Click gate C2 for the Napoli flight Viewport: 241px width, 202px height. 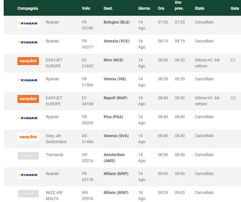[x=233, y=98]
